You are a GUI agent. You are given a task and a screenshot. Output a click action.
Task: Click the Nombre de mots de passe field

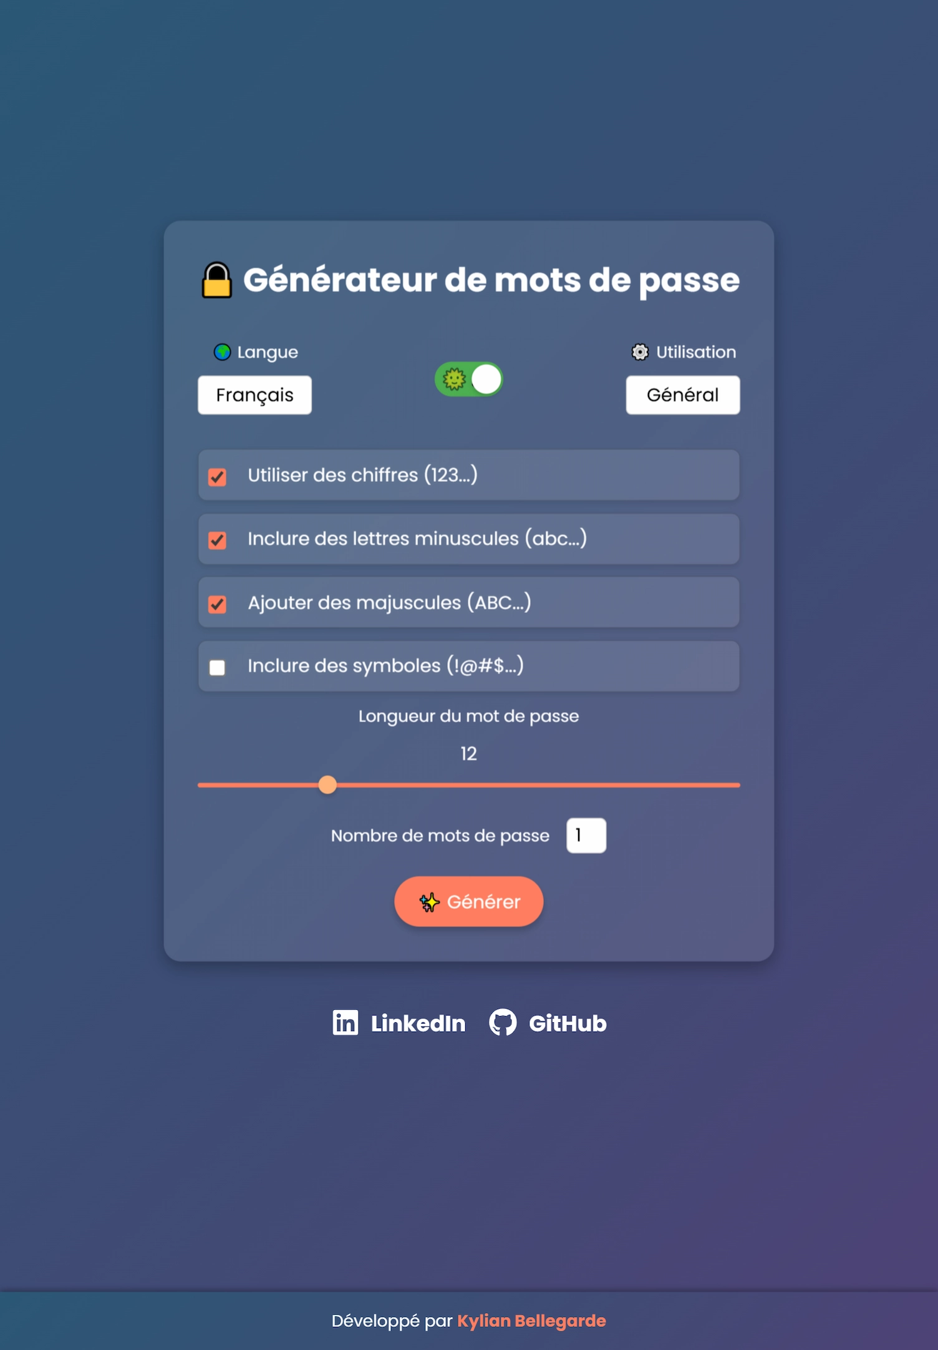tap(586, 835)
